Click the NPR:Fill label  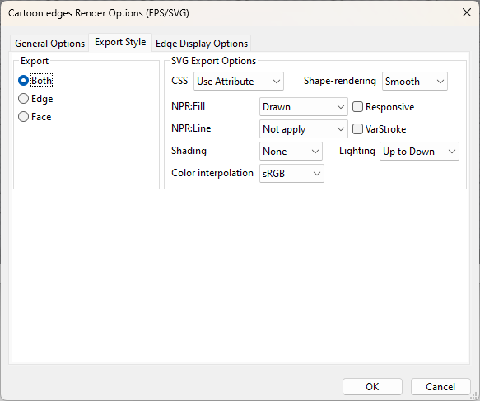[x=188, y=106]
